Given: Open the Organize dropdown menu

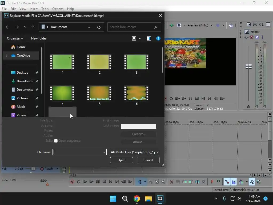Looking at the screenshot, I should coord(15,38).
